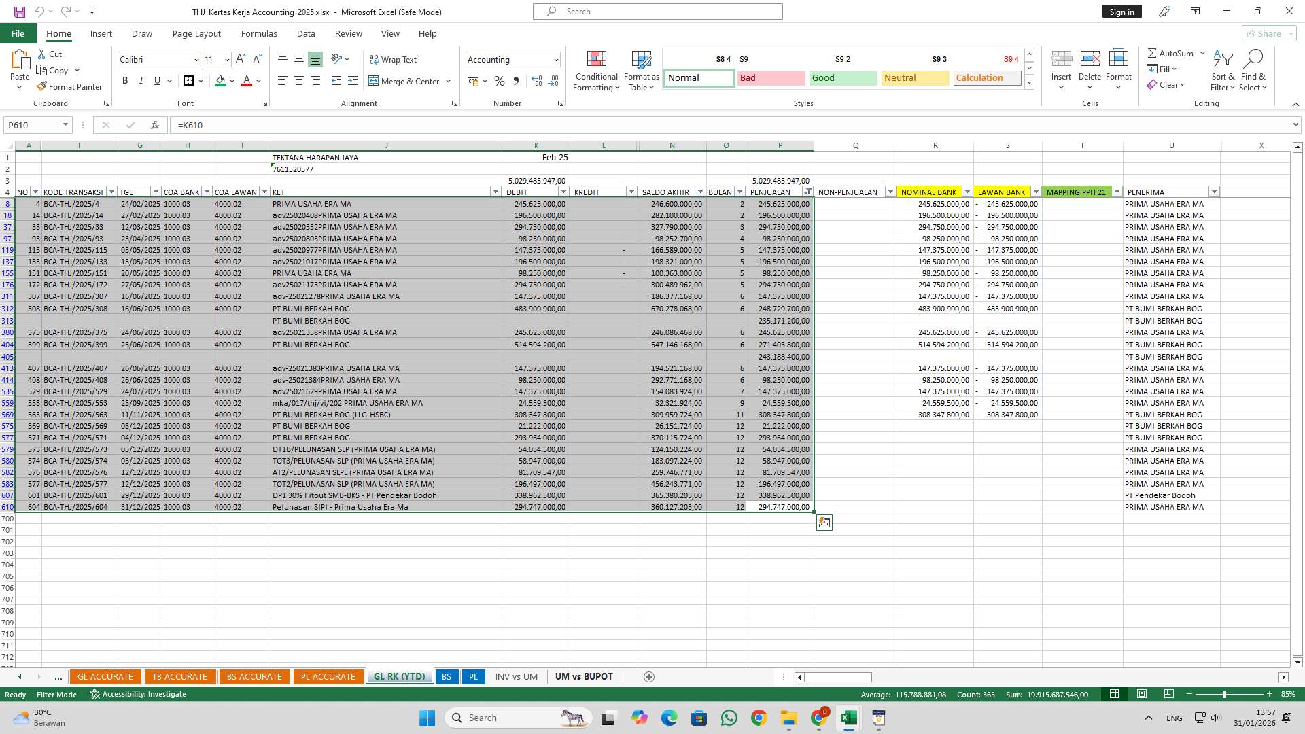1305x734 pixels.
Task: Open the Number Format dropdown showing Accounting
Action: coord(512,60)
